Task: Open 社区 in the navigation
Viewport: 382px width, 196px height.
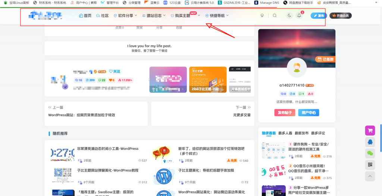Action: click(x=102, y=16)
